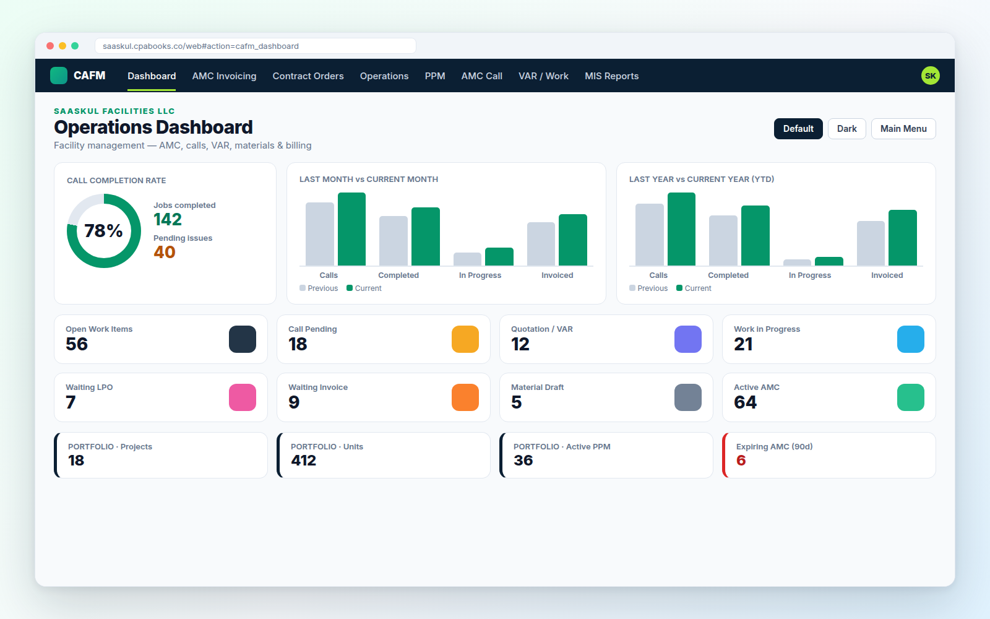Open the PPM menu item
The height and width of the screenshot is (619, 990).
[435, 76]
